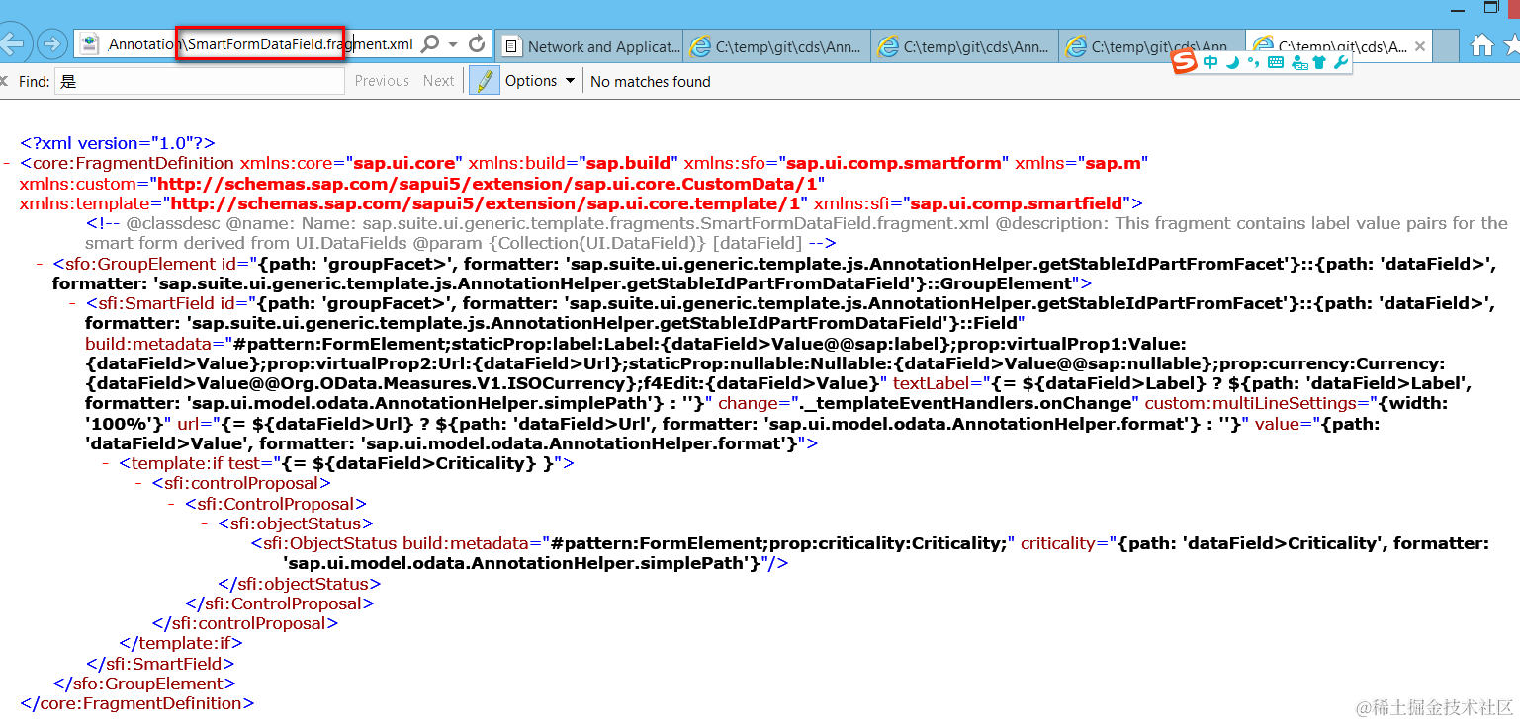1520x724 pixels.
Task: Click the closing </sfi:SmartField> tag
Action: [x=161, y=664]
